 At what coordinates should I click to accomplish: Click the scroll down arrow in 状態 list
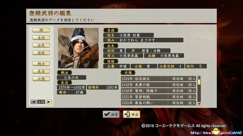(199, 104)
